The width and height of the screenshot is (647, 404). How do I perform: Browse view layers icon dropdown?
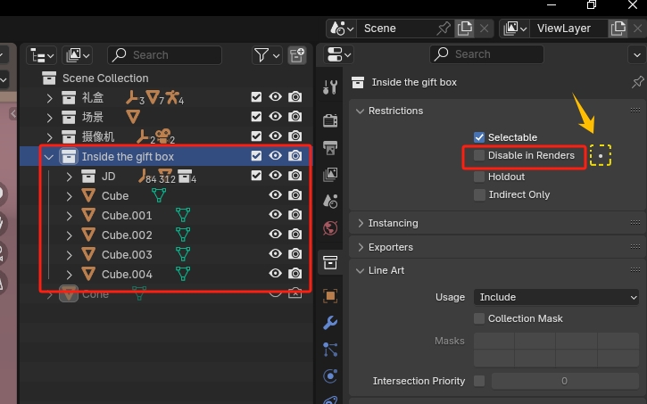coord(515,29)
